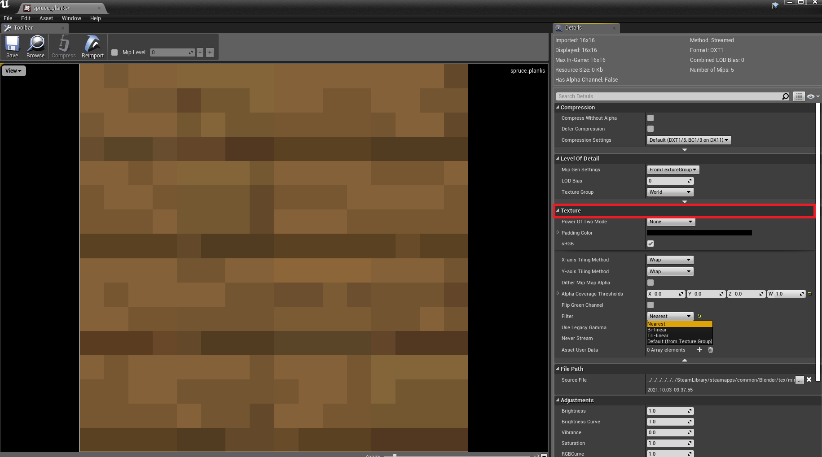The height and width of the screenshot is (457, 822).
Task: Open the Edit menu
Action: click(26, 18)
